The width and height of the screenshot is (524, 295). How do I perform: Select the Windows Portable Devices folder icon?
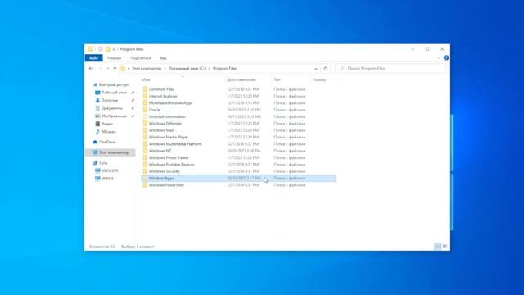point(145,165)
